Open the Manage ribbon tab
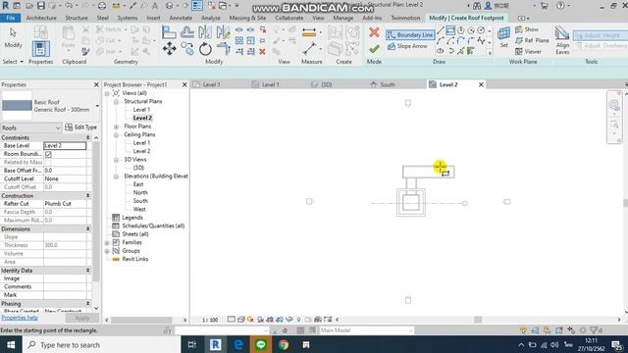The image size is (628, 353). (x=343, y=18)
